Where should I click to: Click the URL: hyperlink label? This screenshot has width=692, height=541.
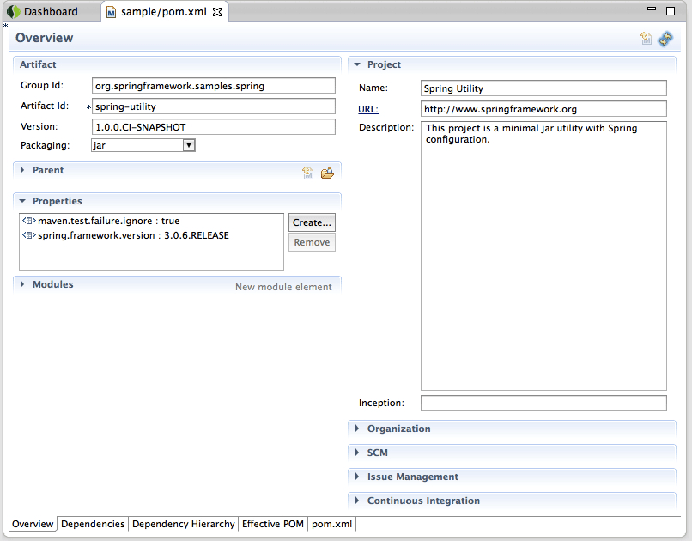pyautogui.click(x=368, y=109)
